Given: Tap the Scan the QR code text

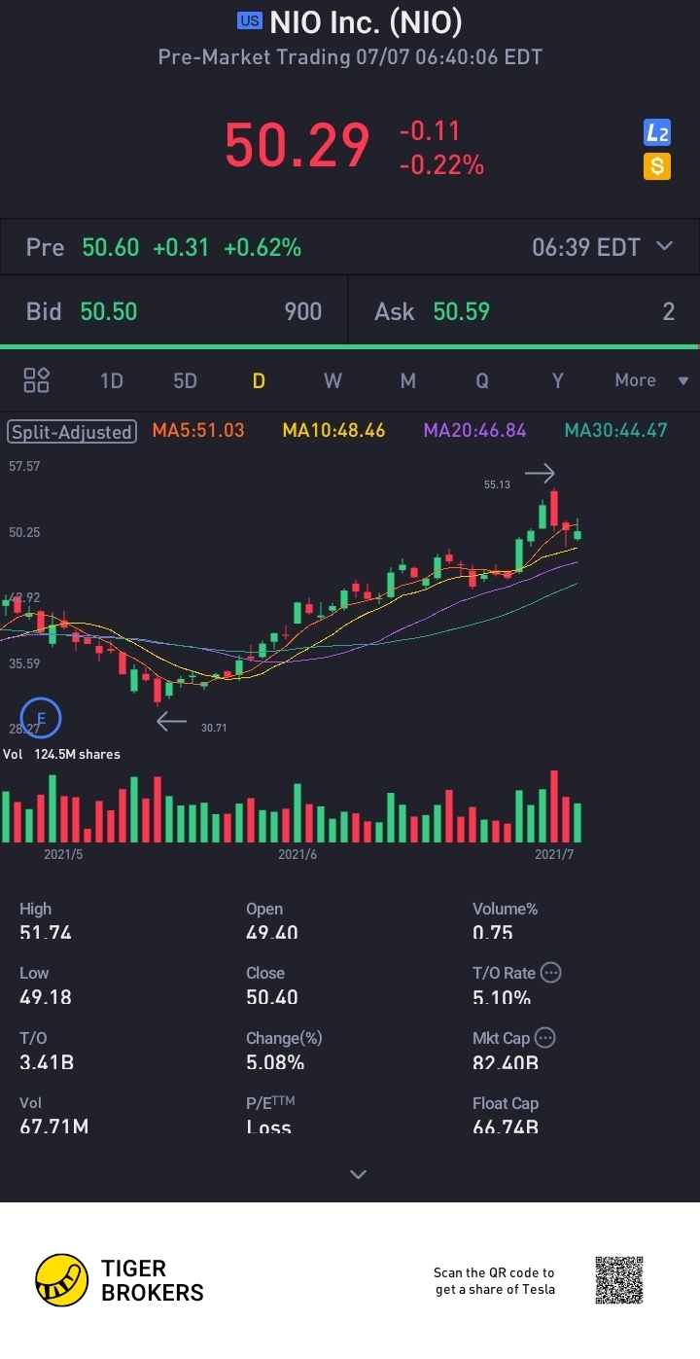Looking at the screenshot, I should [494, 1280].
